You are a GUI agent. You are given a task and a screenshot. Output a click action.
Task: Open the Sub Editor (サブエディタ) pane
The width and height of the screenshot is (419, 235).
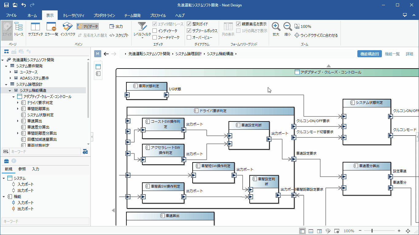[x=36, y=29]
